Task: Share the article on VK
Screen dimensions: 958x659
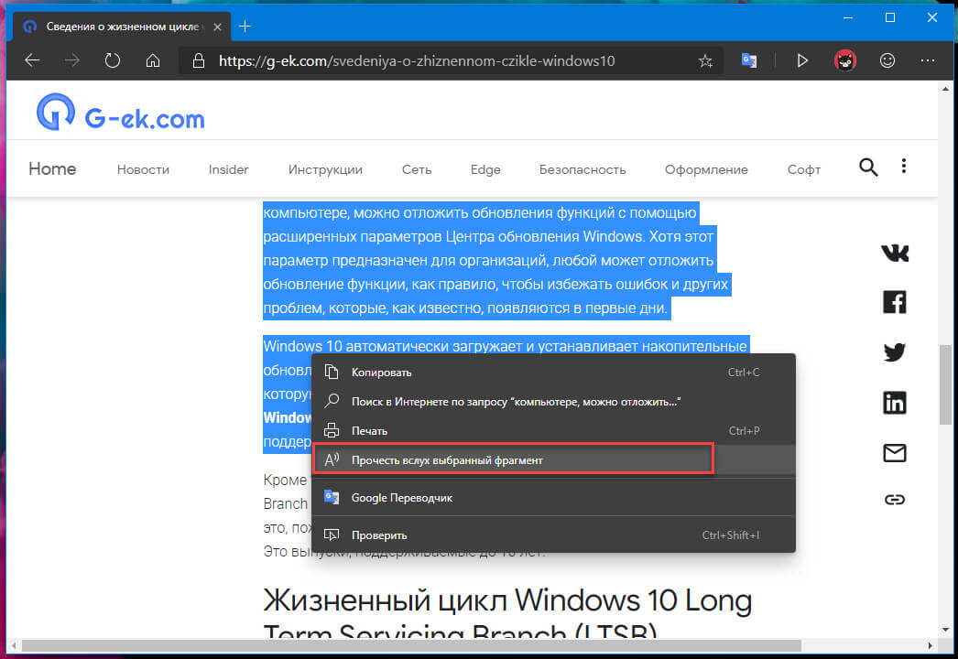Action: point(895,253)
